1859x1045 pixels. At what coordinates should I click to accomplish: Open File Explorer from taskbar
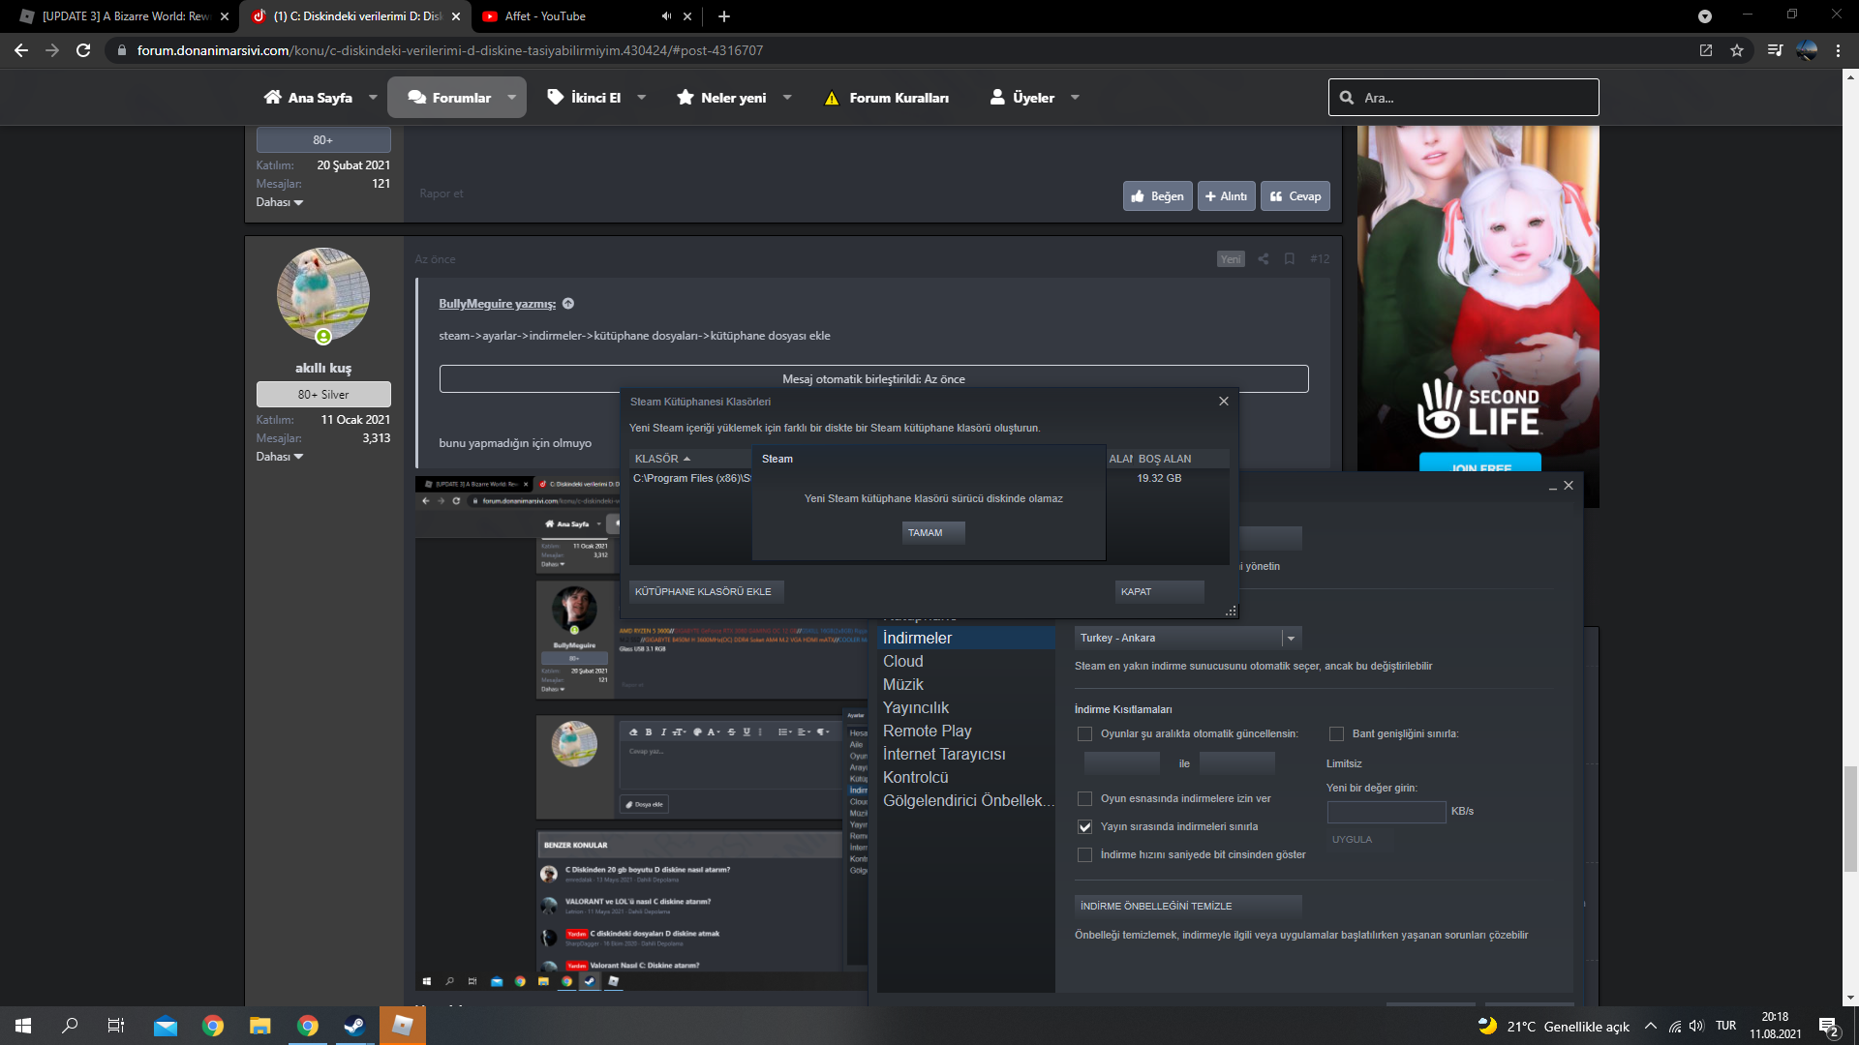coord(260,1026)
